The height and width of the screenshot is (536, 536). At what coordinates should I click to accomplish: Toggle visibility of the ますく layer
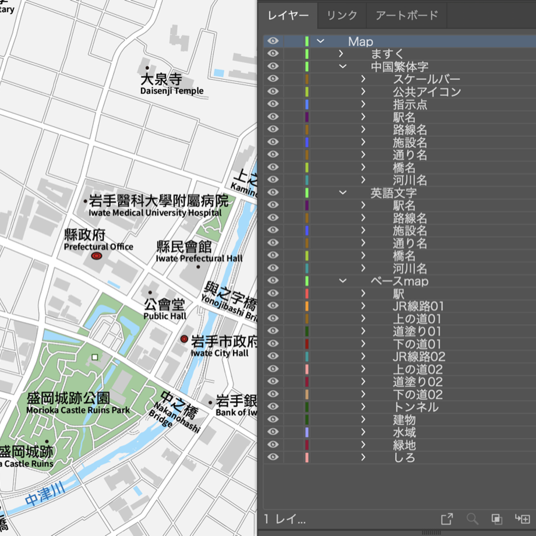[x=273, y=54]
